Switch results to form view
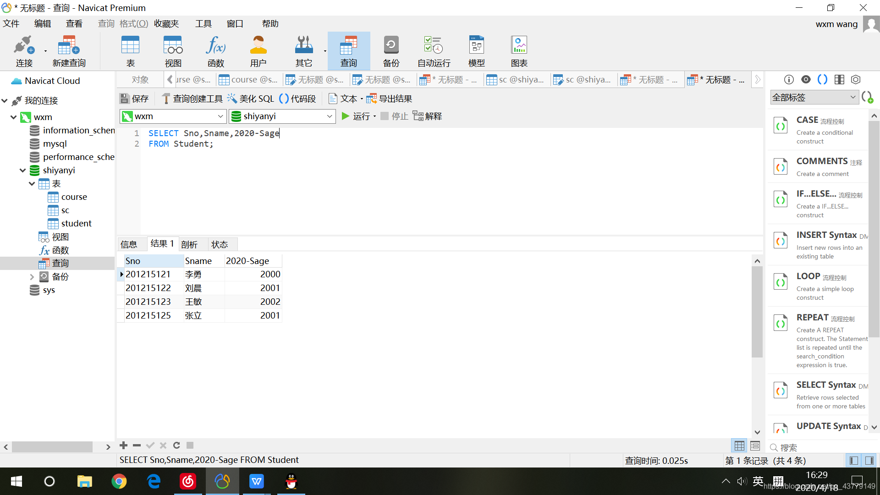Image resolution: width=880 pixels, height=495 pixels. pos(755,445)
